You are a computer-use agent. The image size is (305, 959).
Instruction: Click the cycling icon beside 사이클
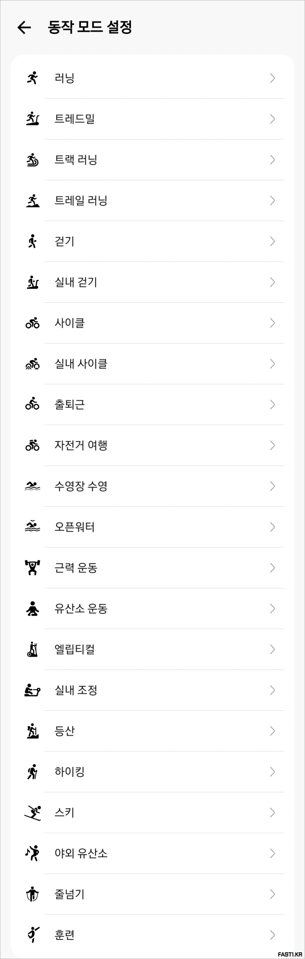32,322
